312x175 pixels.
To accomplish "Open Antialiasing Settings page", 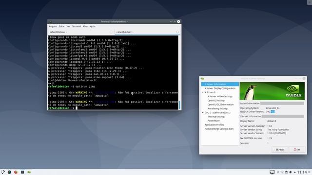I will pos(217,109).
